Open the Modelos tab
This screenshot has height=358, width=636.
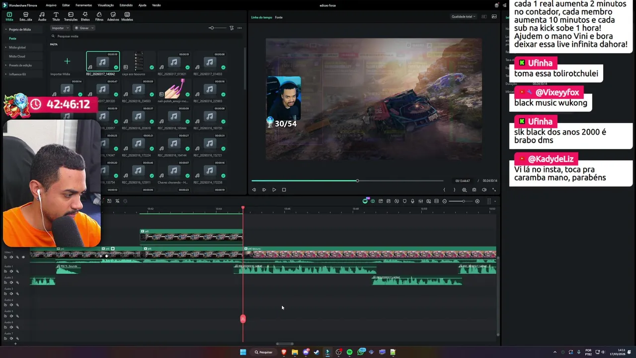click(x=127, y=16)
